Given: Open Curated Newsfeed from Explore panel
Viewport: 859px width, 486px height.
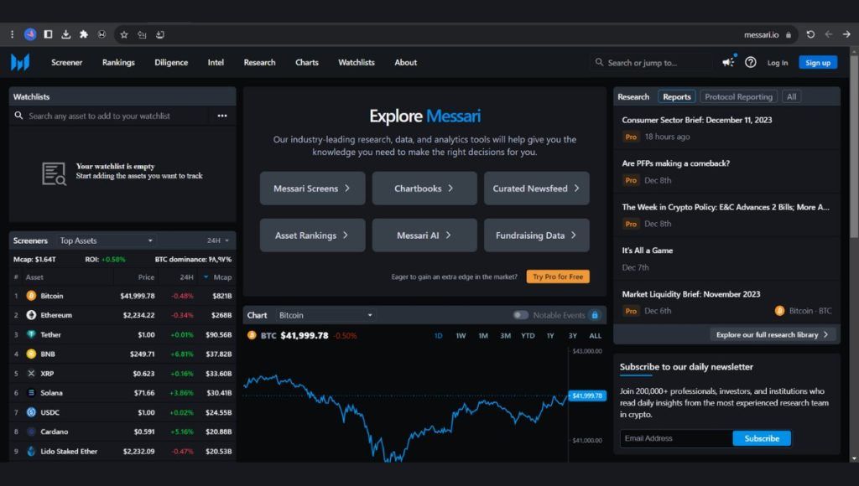Looking at the screenshot, I should point(537,189).
